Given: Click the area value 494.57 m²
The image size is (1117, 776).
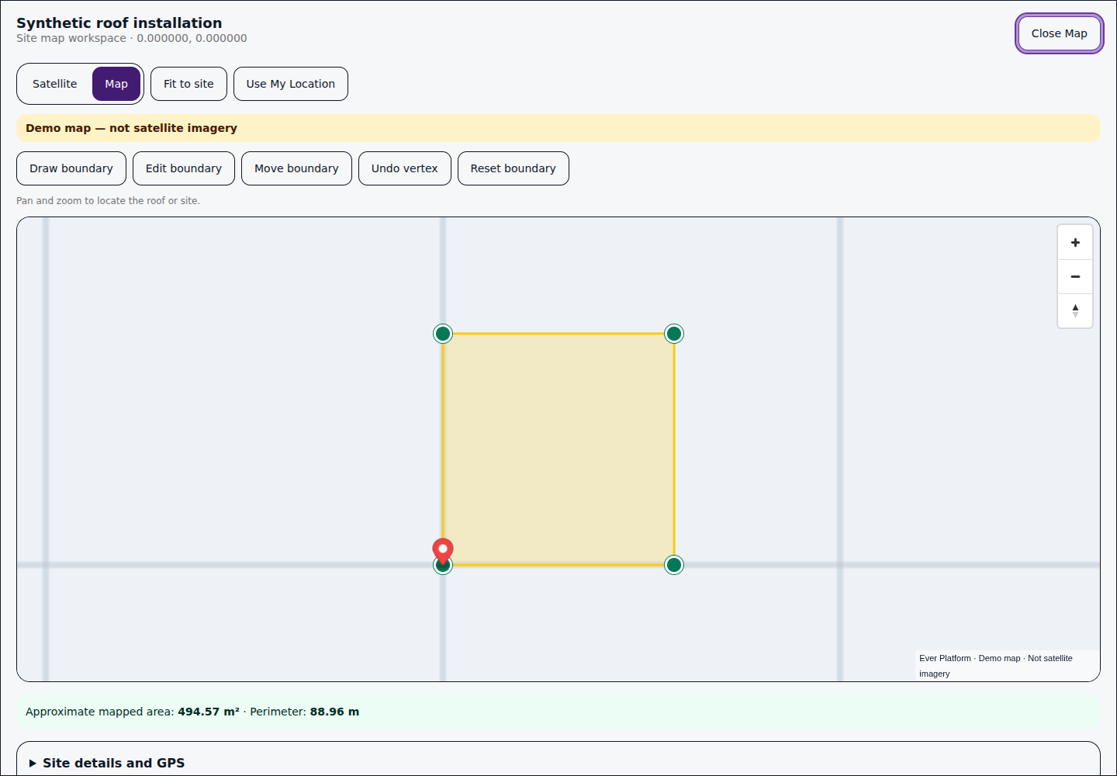Looking at the screenshot, I should [x=209, y=712].
